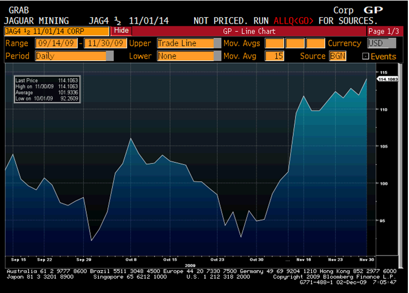This screenshot has height=293, width=409.
Task: Click the Source BGN field
Action: 337,56
